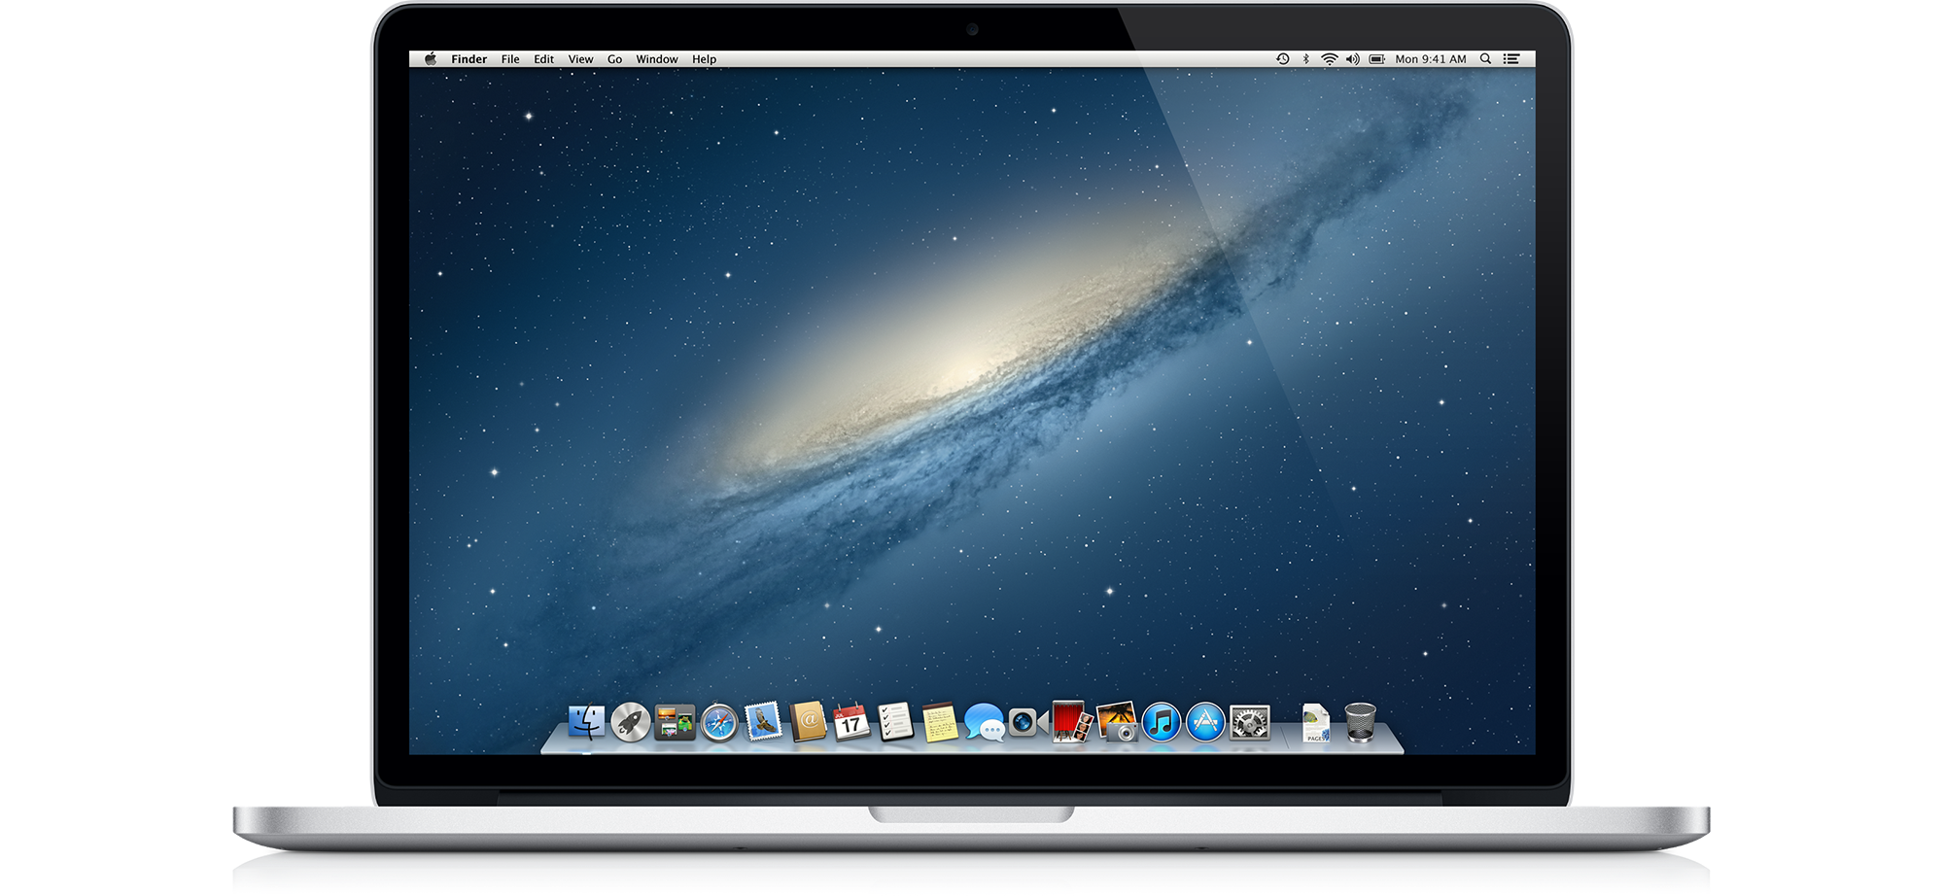Screen dimensions: 1944x896
Task: Open the Mail app in the Dock
Action: click(764, 722)
